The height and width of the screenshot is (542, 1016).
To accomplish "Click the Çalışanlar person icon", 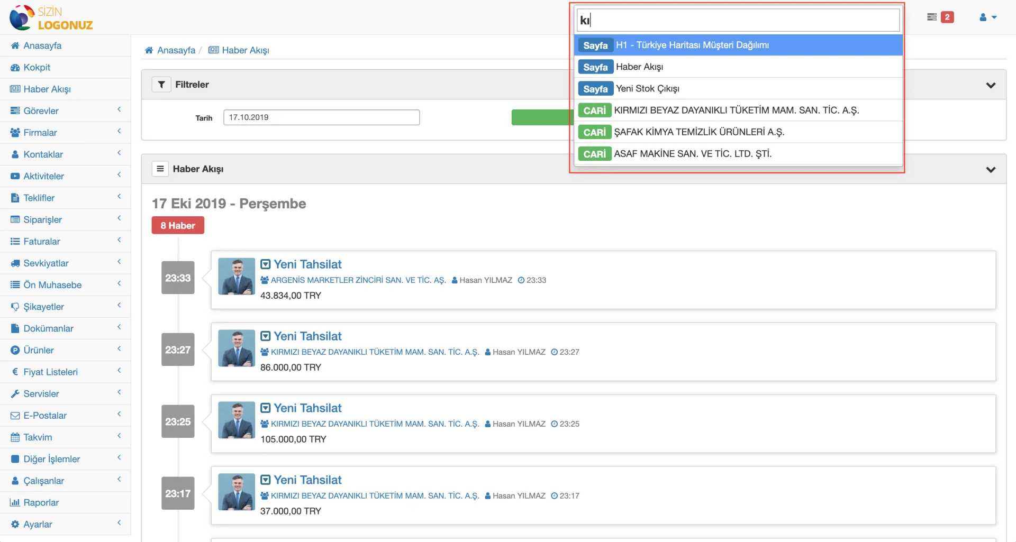I will (15, 481).
